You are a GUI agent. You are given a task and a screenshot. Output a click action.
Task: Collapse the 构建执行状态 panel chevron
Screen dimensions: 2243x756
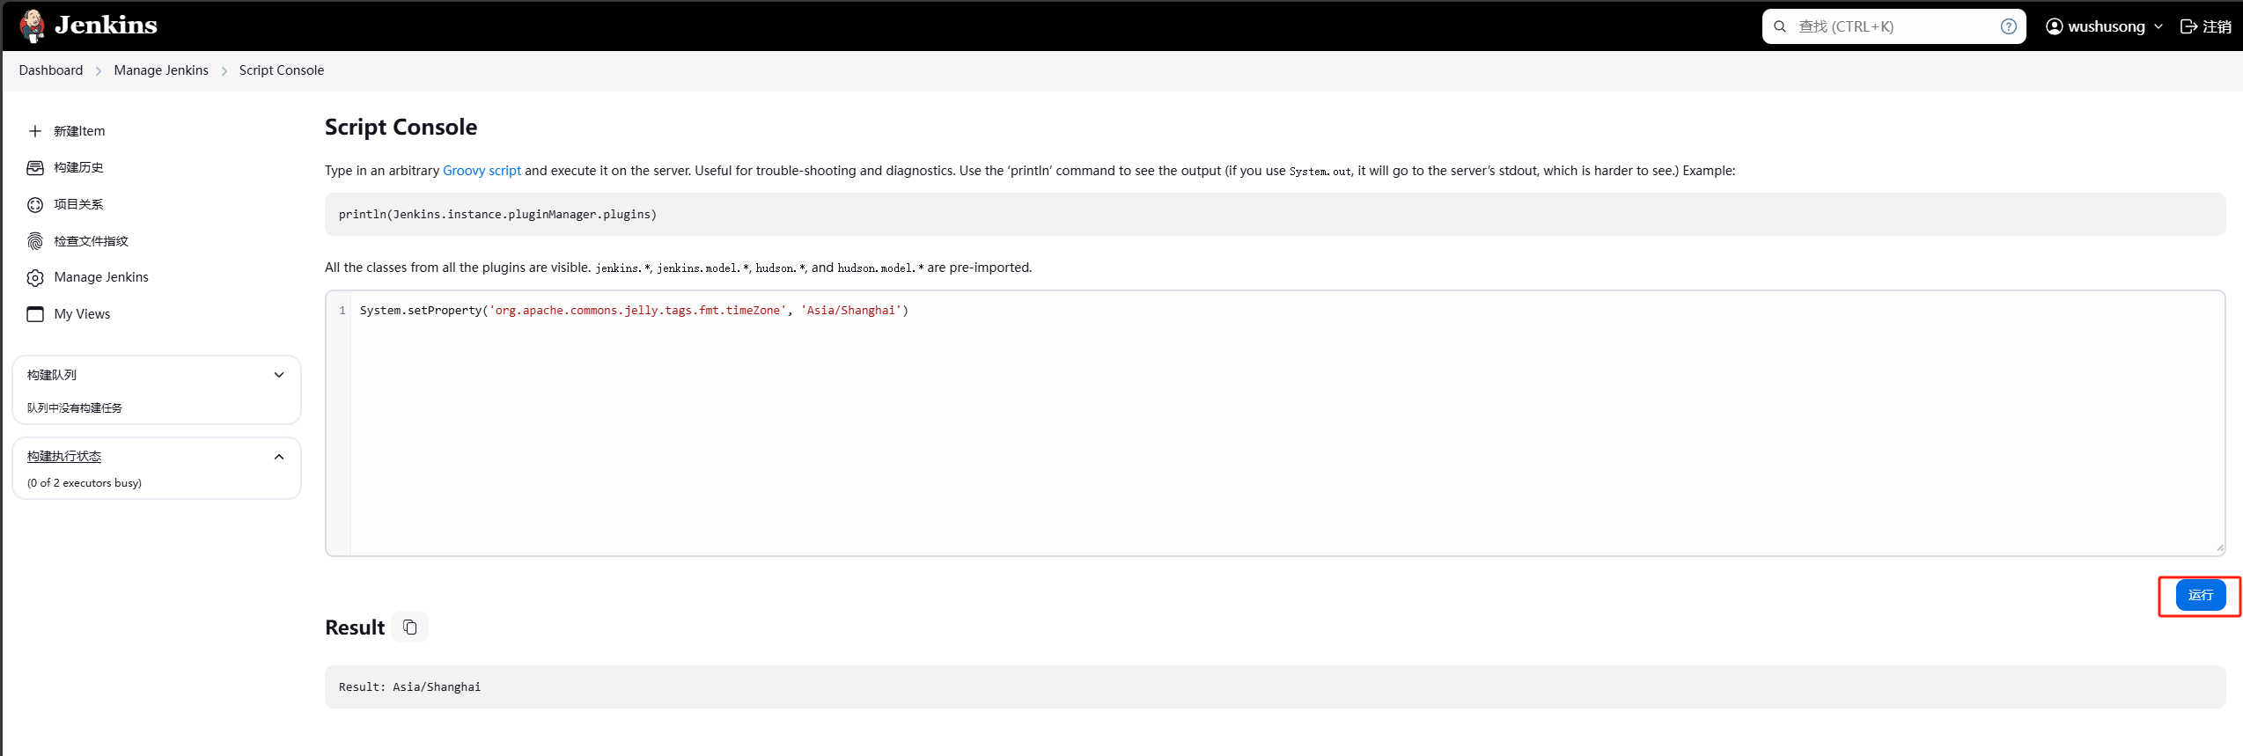pos(279,457)
